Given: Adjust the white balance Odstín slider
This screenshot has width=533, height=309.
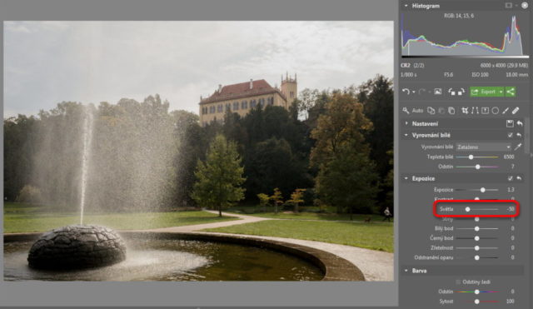Looking at the screenshot, I should pyautogui.click(x=477, y=167).
